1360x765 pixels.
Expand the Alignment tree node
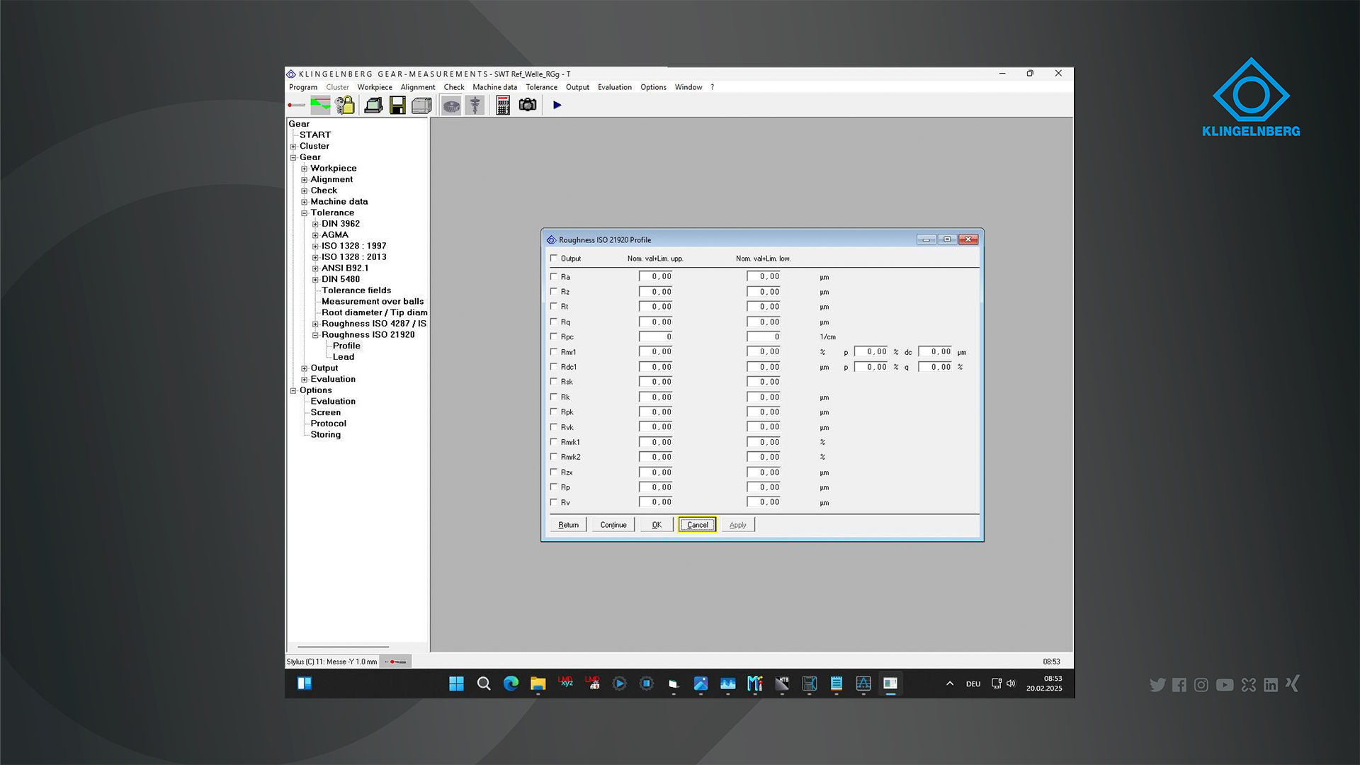click(305, 180)
